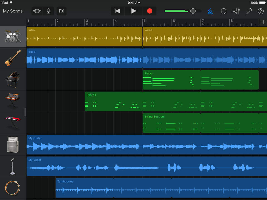The width and height of the screenshot is (267, 200).
Task: Open the loop browser
Action: click(223, 11)
